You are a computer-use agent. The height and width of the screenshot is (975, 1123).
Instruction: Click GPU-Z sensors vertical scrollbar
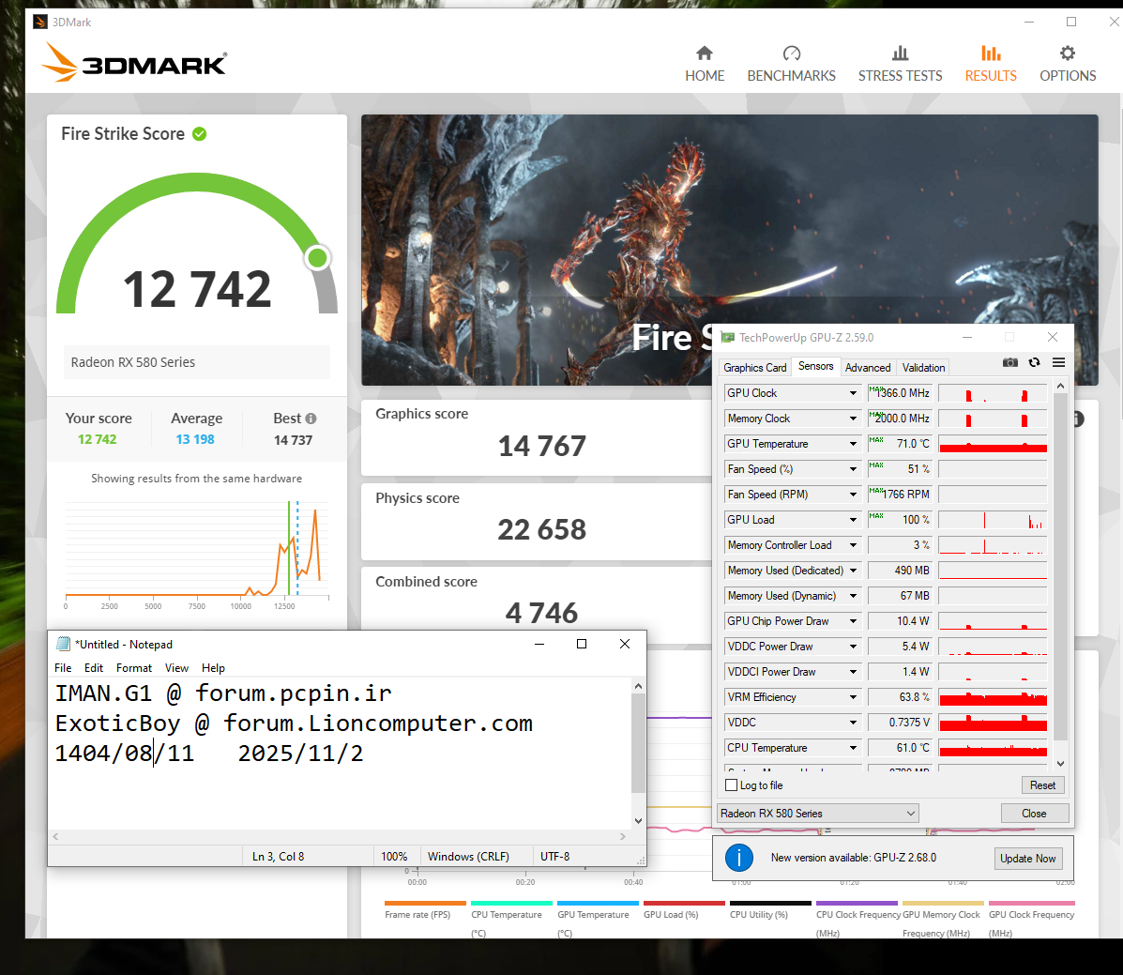point(1060,563)
